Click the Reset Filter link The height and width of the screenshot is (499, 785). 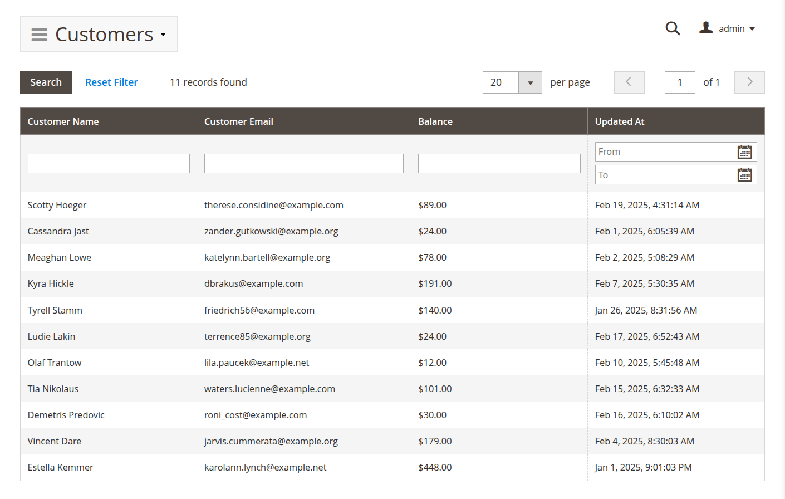(111, 82)
